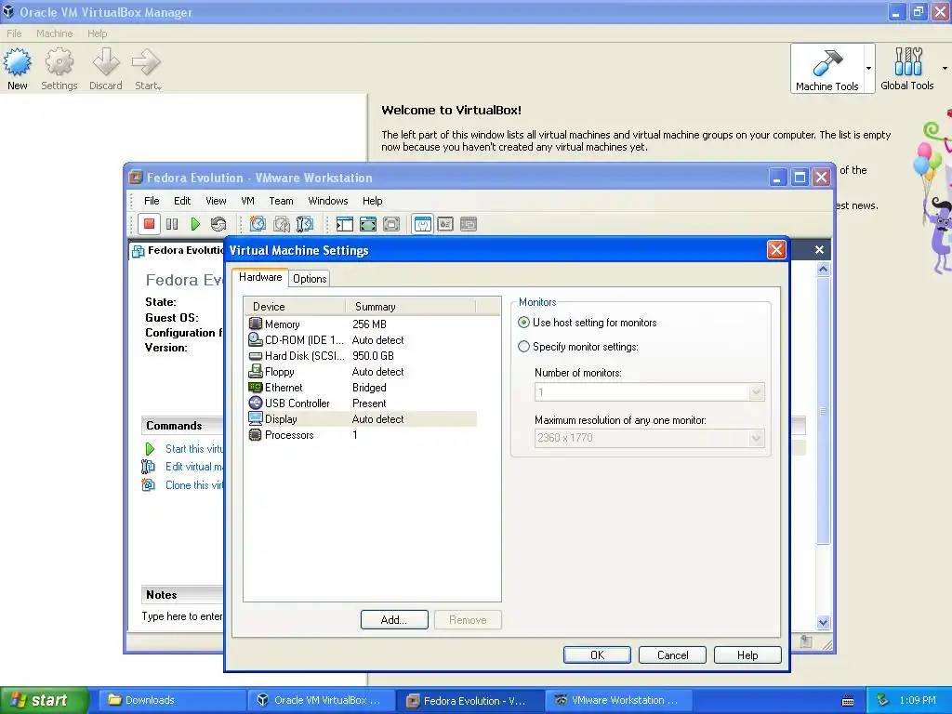Open the Global Tools dropdown arrow

tap(945, 68)
